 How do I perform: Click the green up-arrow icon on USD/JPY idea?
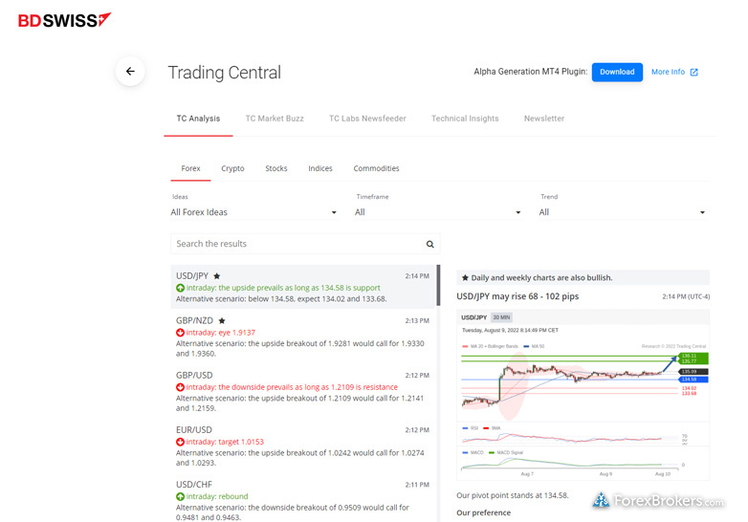point(181,288)
